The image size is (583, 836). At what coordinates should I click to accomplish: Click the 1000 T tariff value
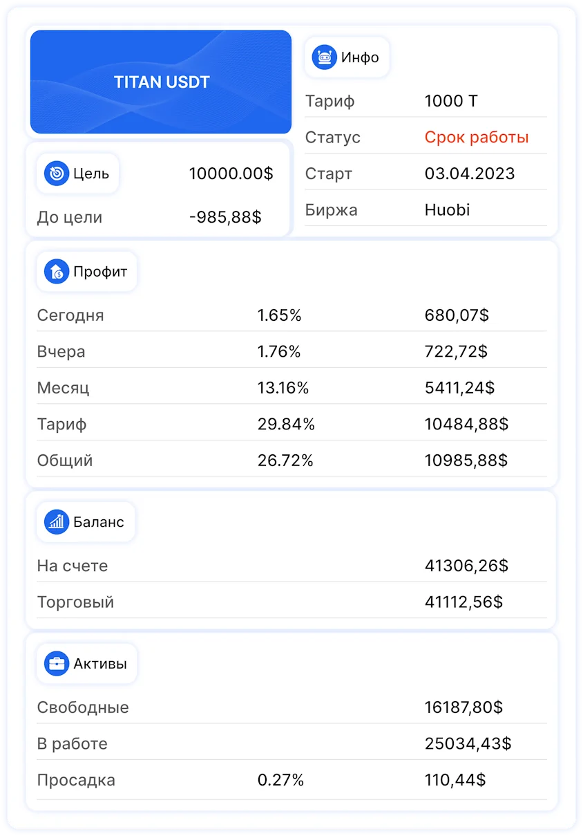click(451, 101)
